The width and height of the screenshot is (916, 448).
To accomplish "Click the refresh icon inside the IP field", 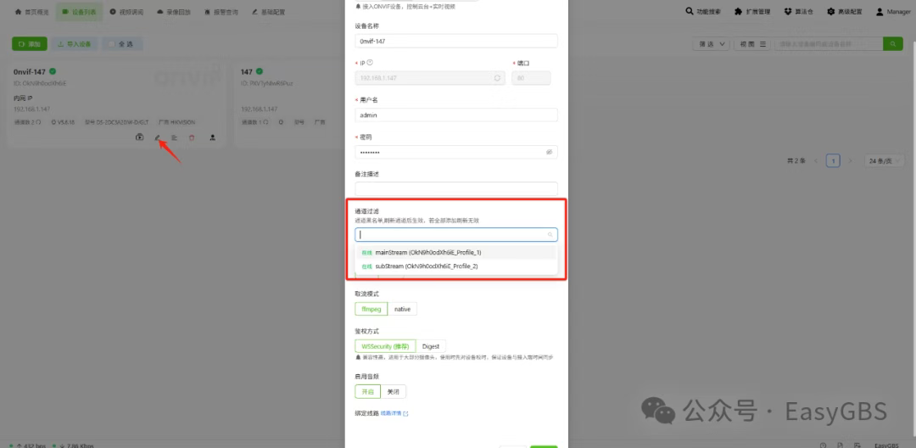I will [497, 78].
